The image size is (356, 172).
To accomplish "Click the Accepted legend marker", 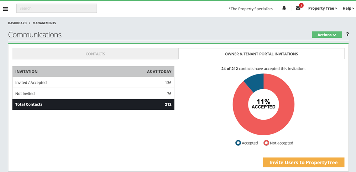I will 238,143.
